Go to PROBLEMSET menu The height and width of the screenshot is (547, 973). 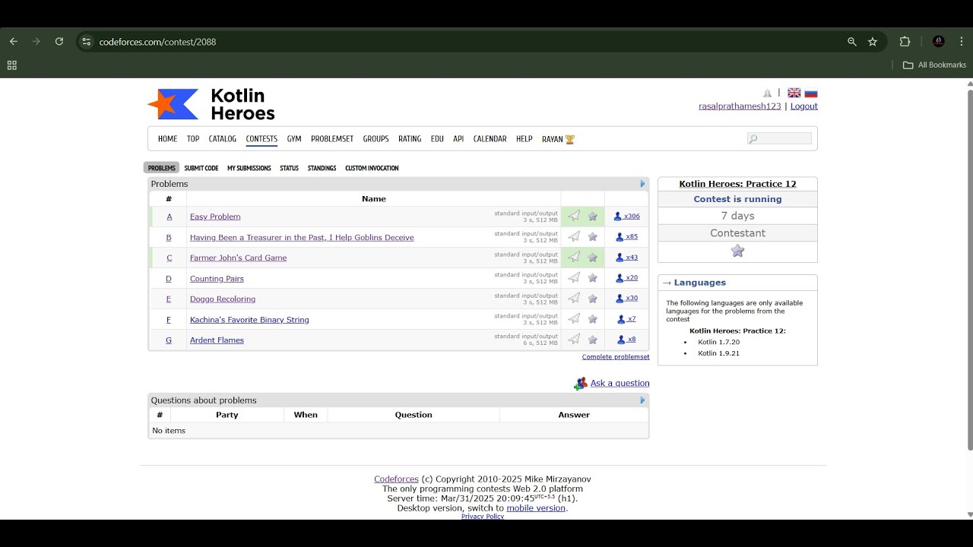[x=332, y=139]
